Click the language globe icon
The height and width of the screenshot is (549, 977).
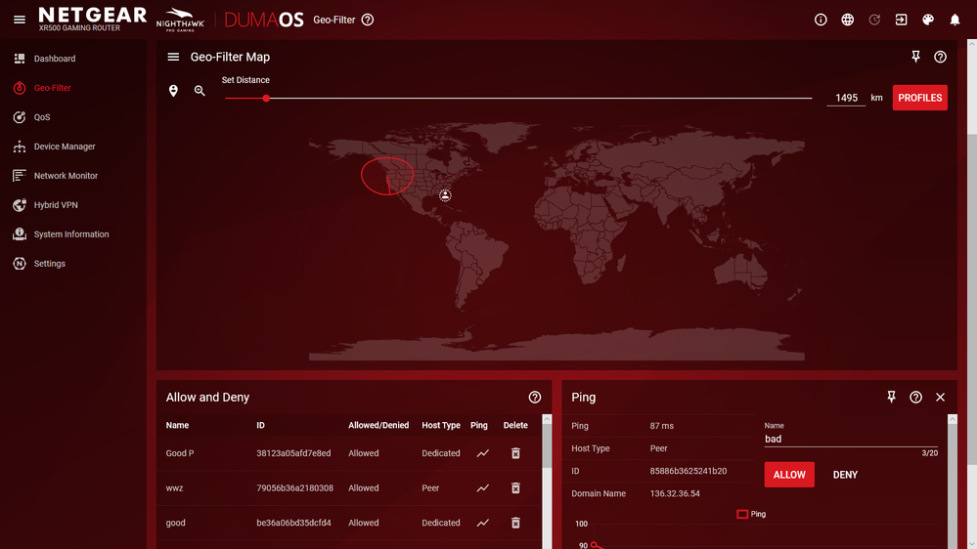pos(848,20)
